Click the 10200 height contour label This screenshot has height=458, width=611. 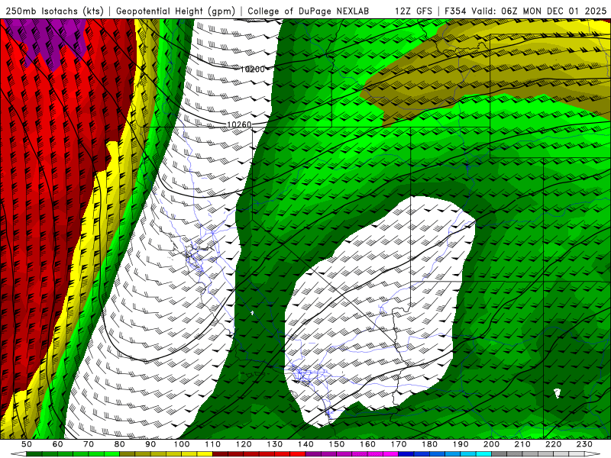coord(253,69)
